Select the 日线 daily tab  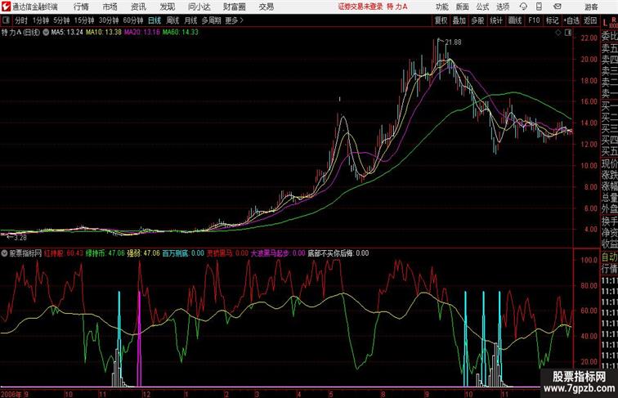pos(154,20)
